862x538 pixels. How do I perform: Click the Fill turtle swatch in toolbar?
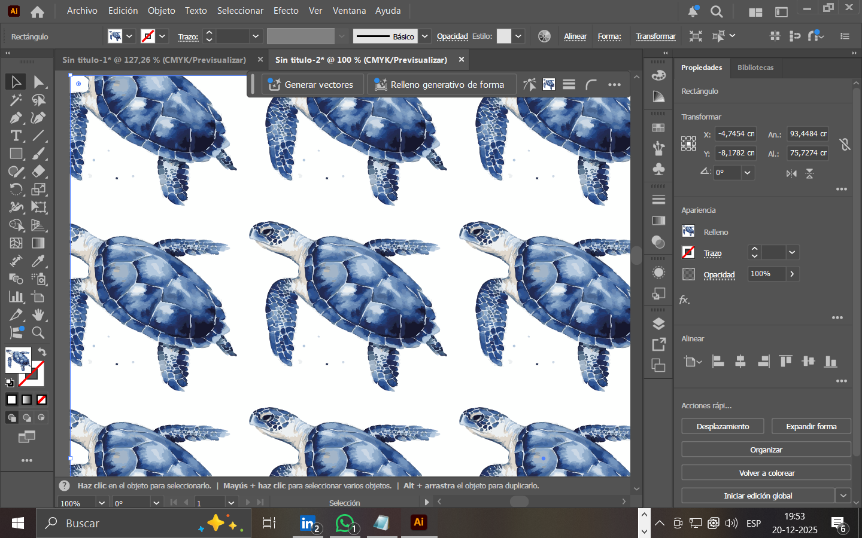tap(18, 360)
